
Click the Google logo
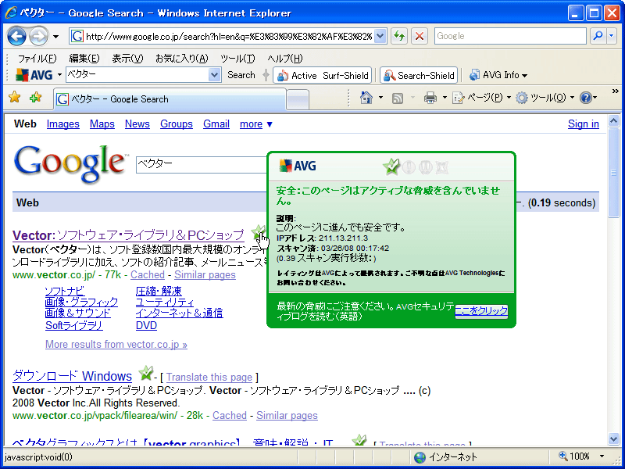pyautogui.click(x=70, y=163)
